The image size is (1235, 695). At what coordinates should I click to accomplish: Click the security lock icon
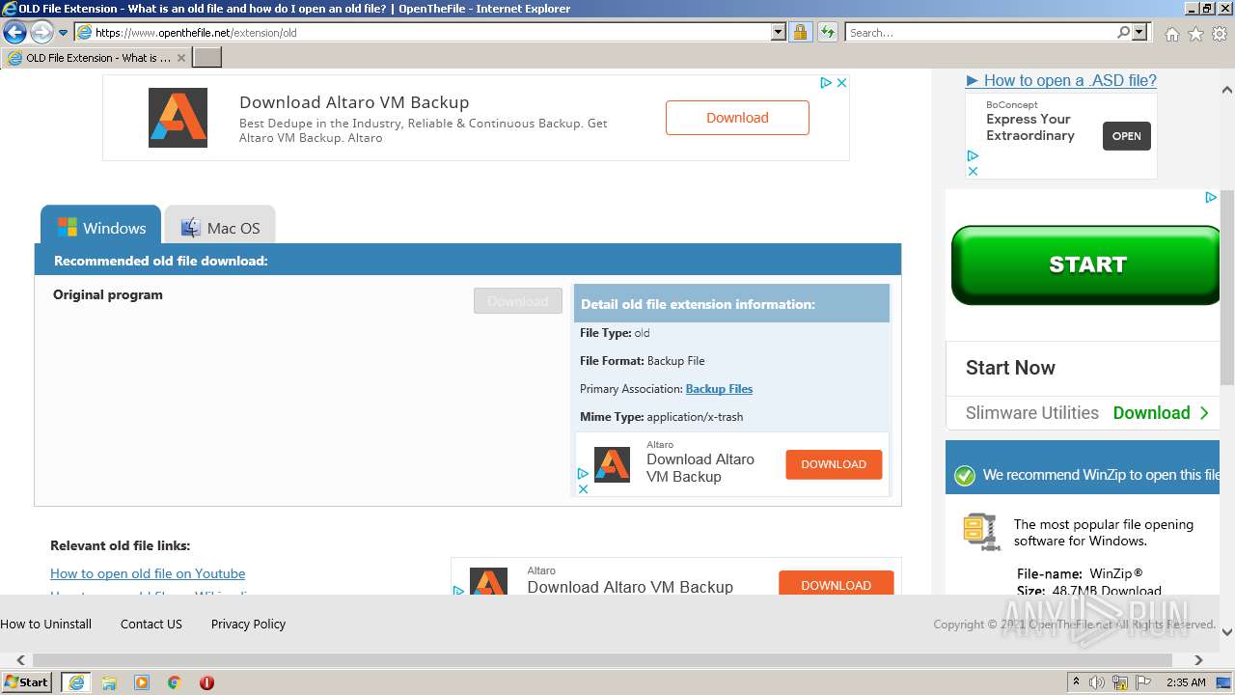(800, 32)
